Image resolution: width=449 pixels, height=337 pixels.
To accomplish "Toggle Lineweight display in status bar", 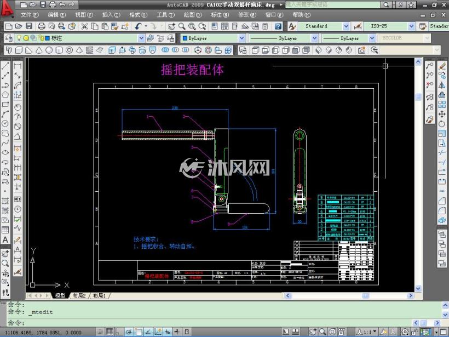I will 177,332.
